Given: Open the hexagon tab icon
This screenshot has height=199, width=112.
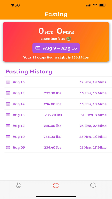Looking at the screenshot, I should 93,185.
